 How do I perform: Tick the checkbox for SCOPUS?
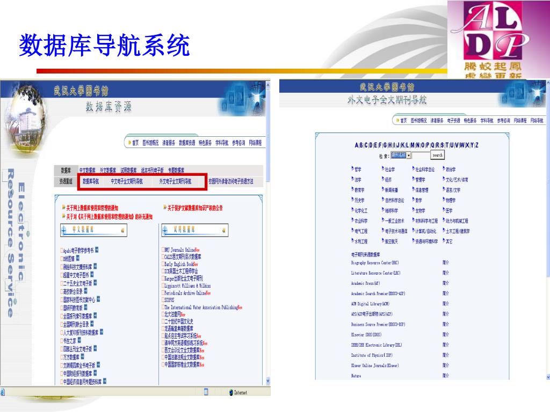coord(163,299)
